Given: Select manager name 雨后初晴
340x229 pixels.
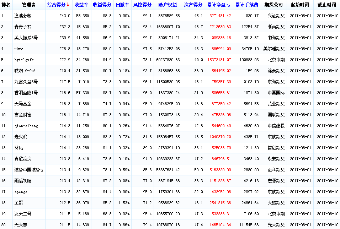Looking at the screenshot, I should (23, 181).
